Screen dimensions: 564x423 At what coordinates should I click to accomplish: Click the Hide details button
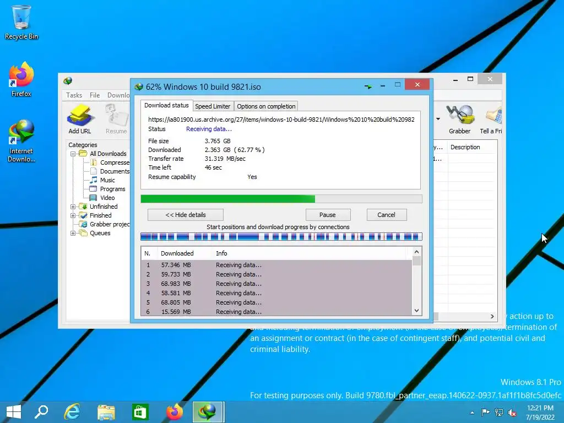click(186, 215)
